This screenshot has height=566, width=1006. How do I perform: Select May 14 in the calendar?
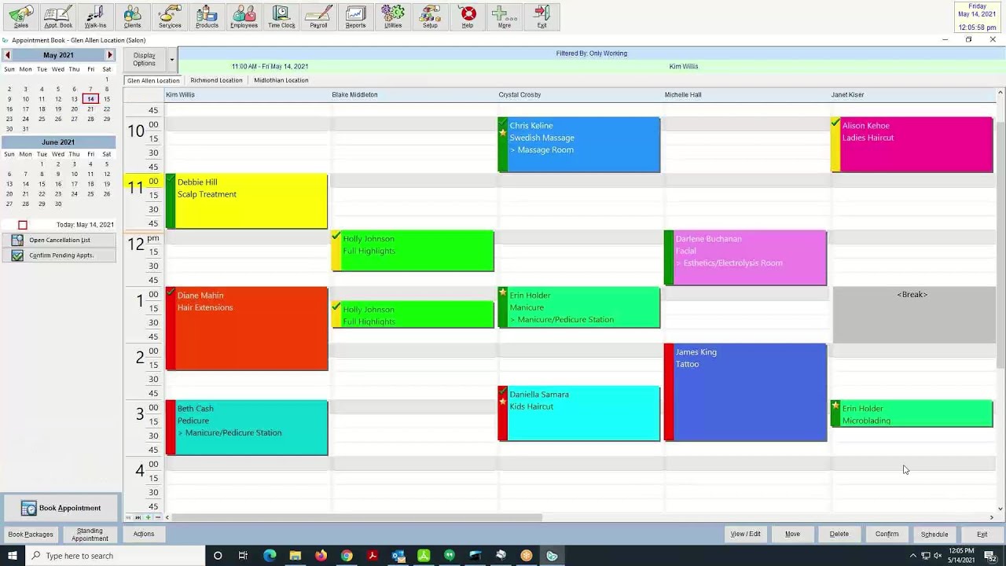coord(90,99)
